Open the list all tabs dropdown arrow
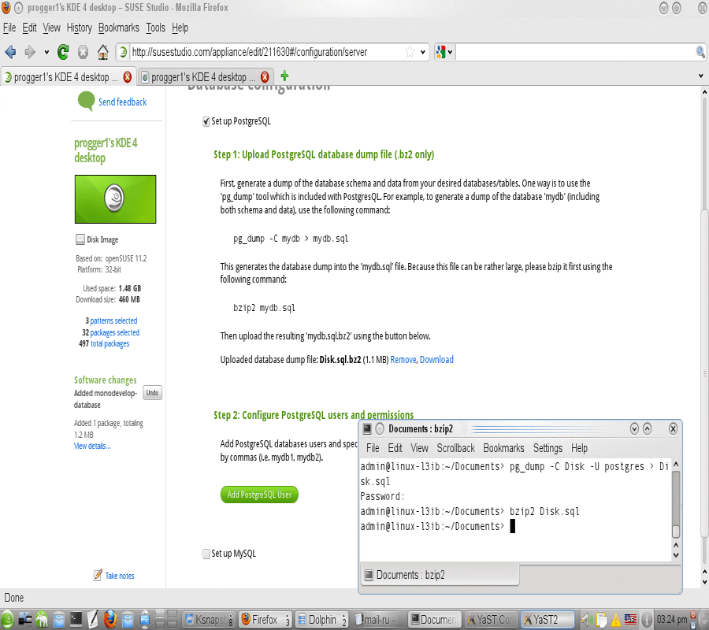Viewport: 709px width, 630px height. point(701,76)
